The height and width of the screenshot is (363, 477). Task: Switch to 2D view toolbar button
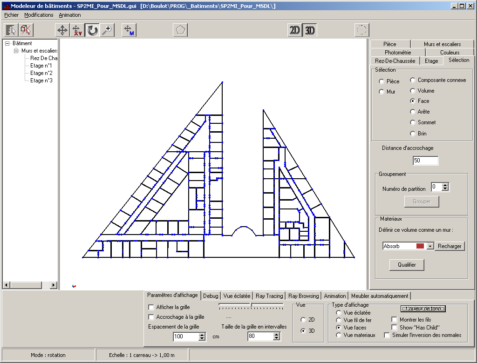(x=295, y=30)
